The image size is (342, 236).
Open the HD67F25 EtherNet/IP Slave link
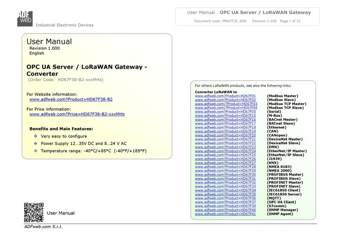click(x=225, y=155)
